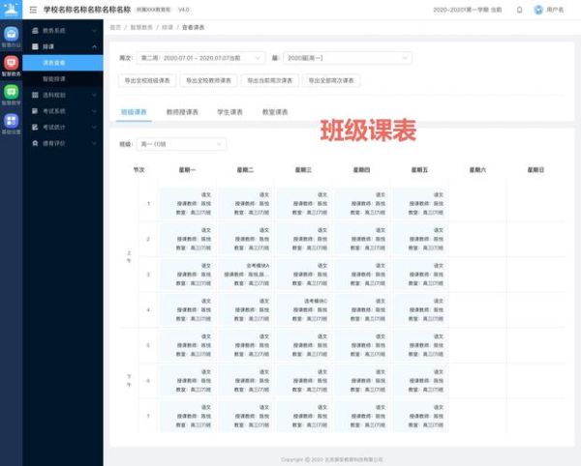The height and width of the screenshot is (466, 581).
Task: Open the red 智慧教务 module icon
Action: tap(11, 63)
